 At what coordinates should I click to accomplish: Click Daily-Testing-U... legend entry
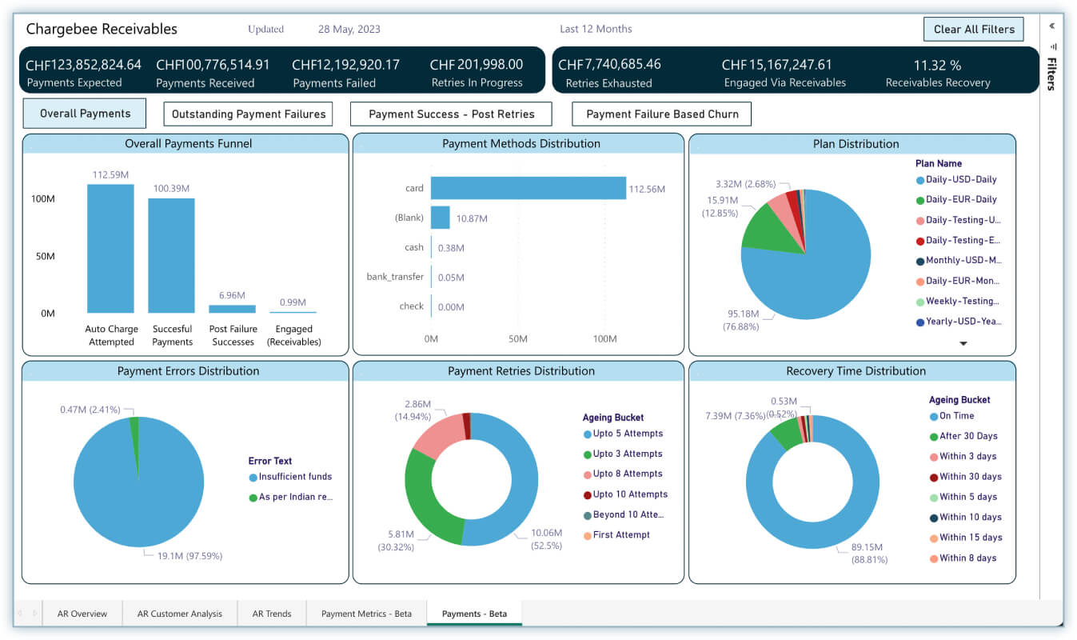click(x=959, y=220)
